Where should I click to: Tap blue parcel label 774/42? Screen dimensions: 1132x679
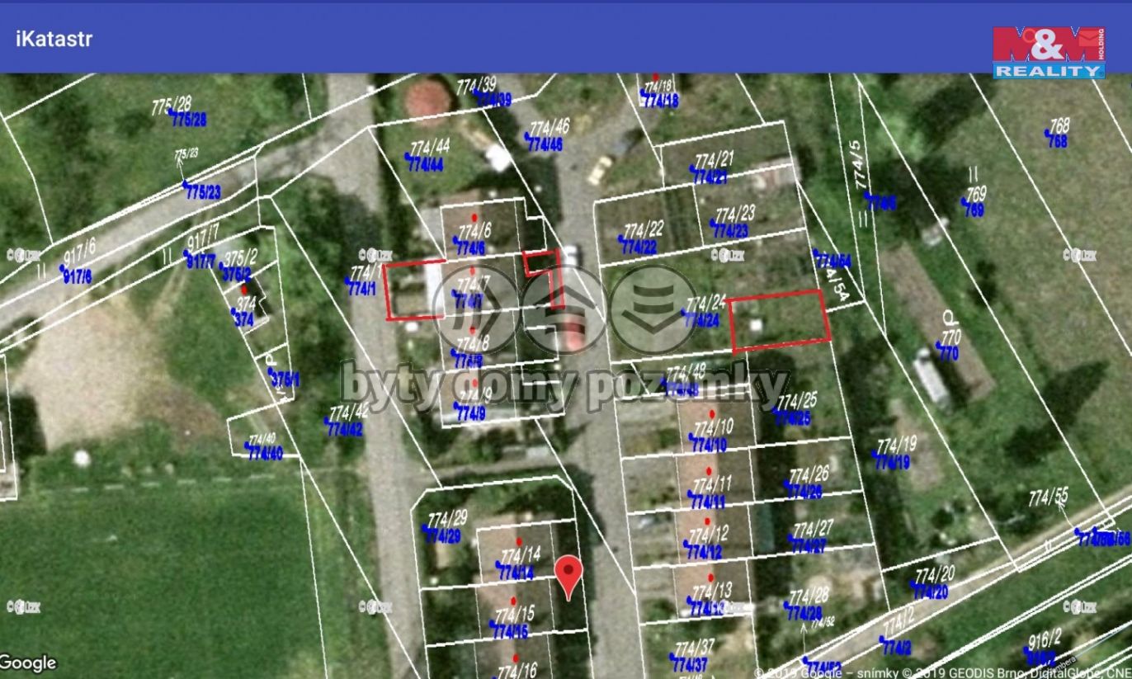tap(345, 430)
